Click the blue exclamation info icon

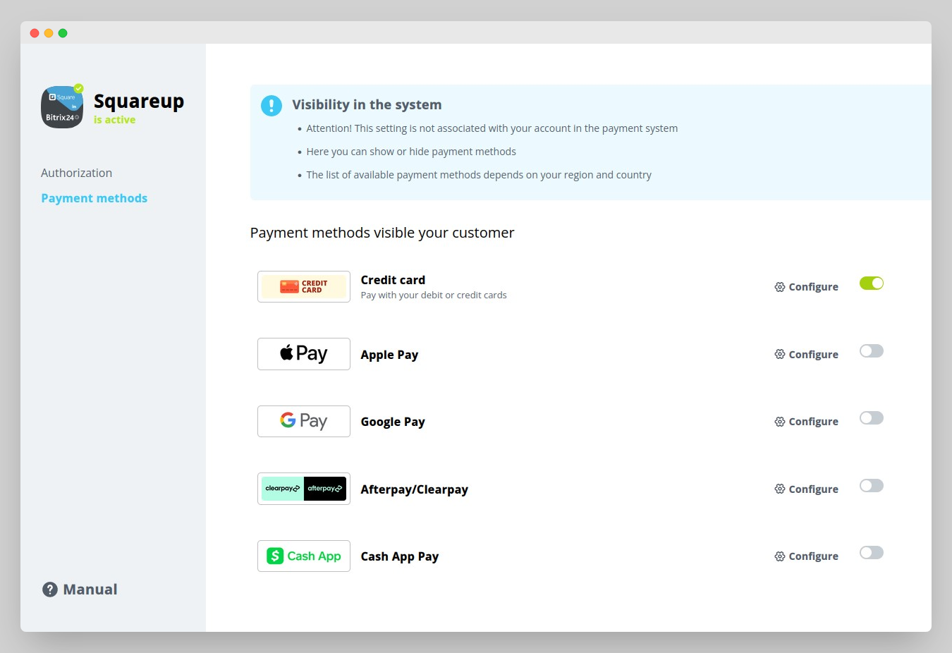[271, 106]
